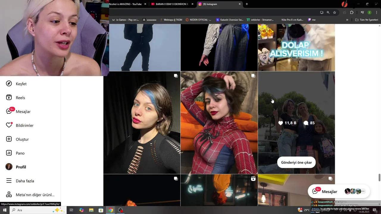This screenshot has width=381, height=214.
Task: Open the media control toolbar icon
Action: coord(362,12)
